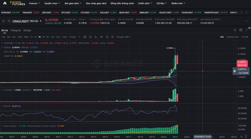Viewport: 251px width, 139px height.
Task: Collapse the Vol(ONG) volume panel legend
Action: coord(2,90)
